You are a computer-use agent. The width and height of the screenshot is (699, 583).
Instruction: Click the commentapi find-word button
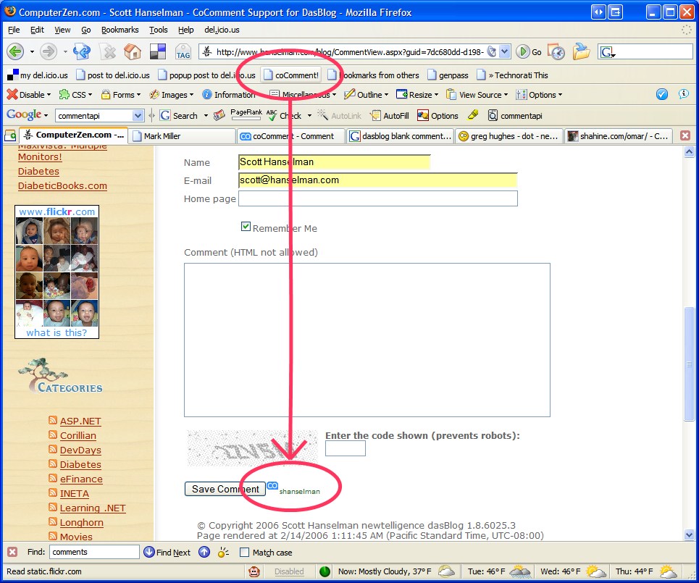(x=515, y=115)
